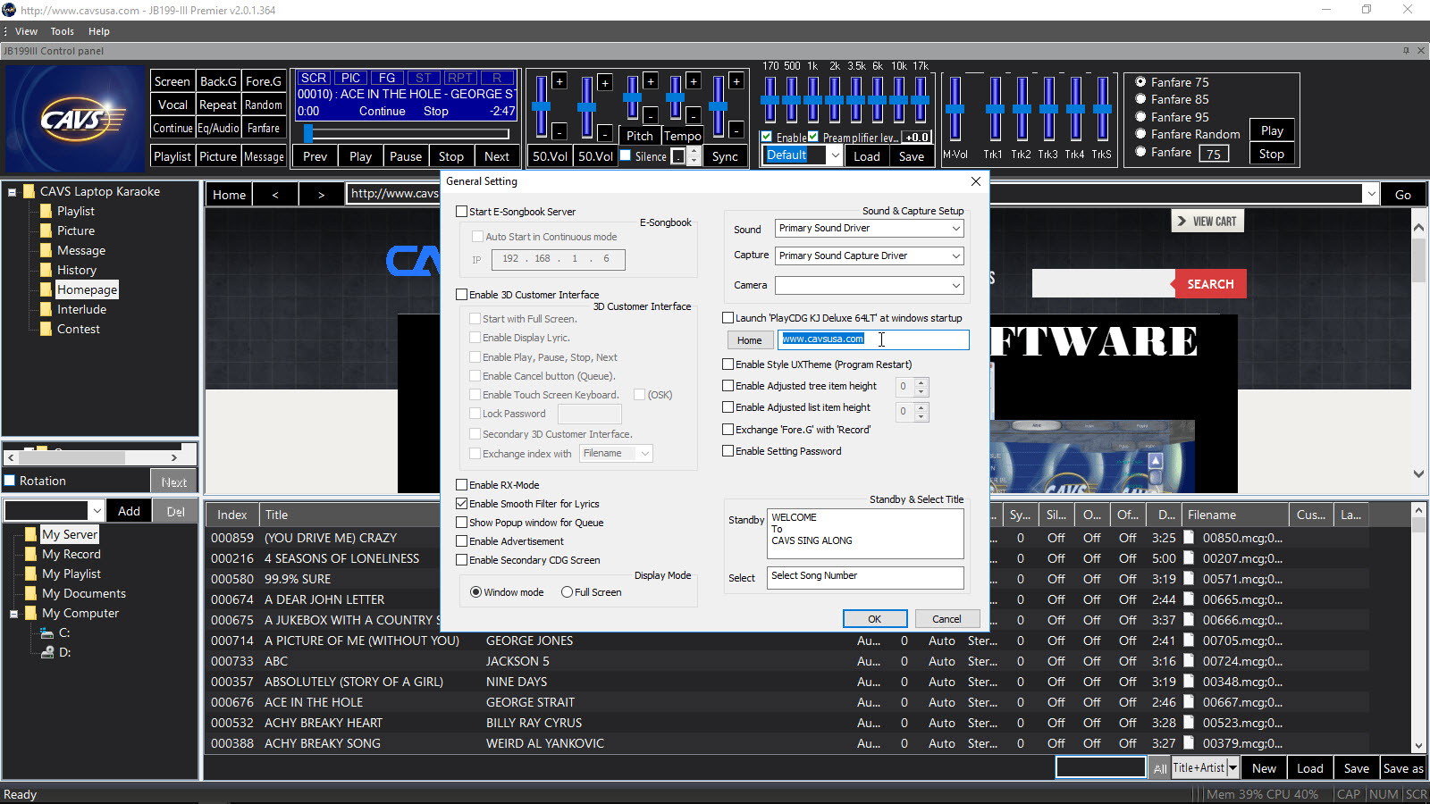Screen dimensions: 1430x804
Task: Click plus button beside the Sync slider
Action: pos(736,81)
